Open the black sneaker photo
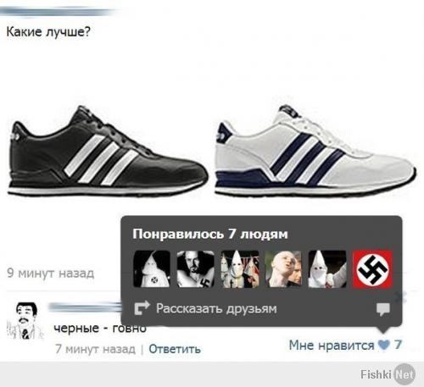 tap(108, 151)
